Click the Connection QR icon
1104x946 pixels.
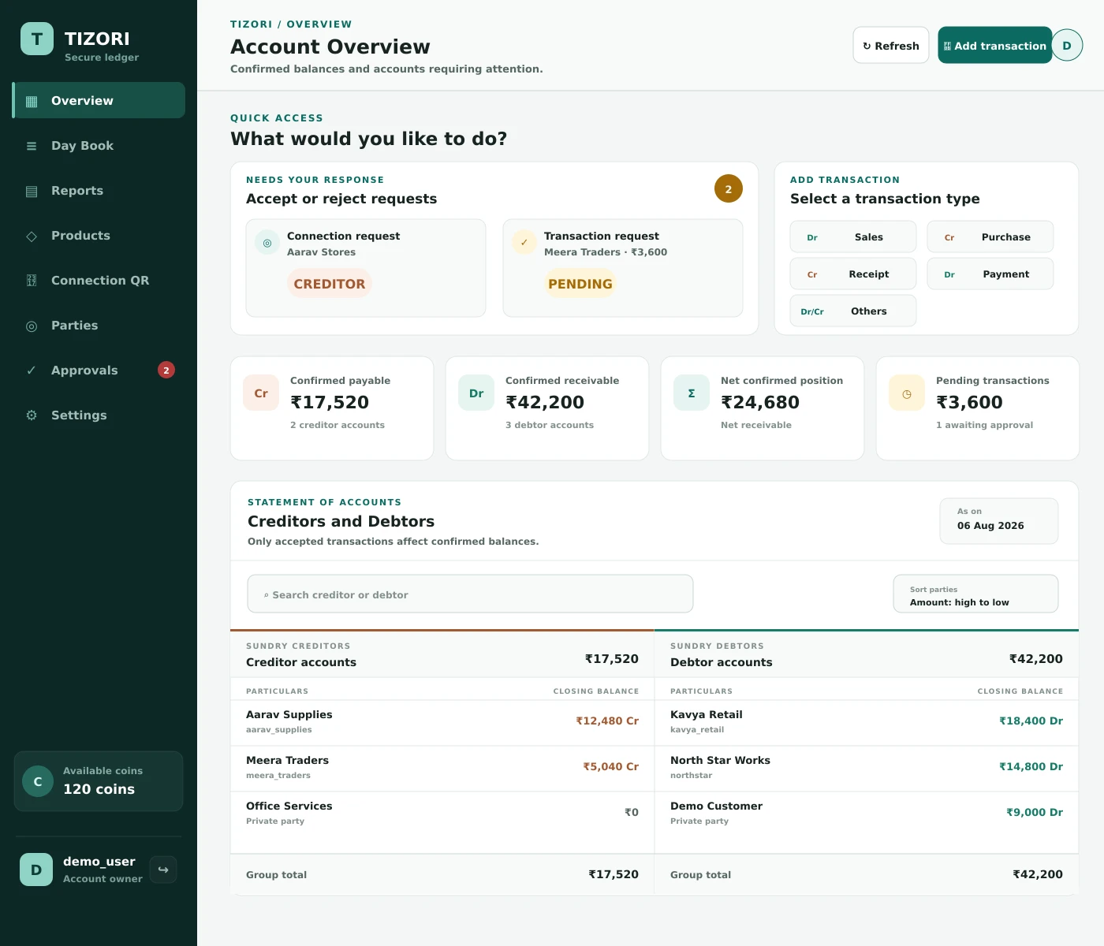click(32, 281)
